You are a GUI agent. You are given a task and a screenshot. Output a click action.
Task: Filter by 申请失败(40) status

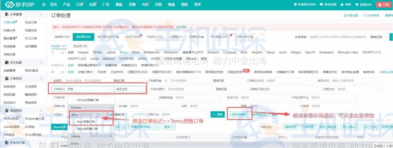coord(150,65)
